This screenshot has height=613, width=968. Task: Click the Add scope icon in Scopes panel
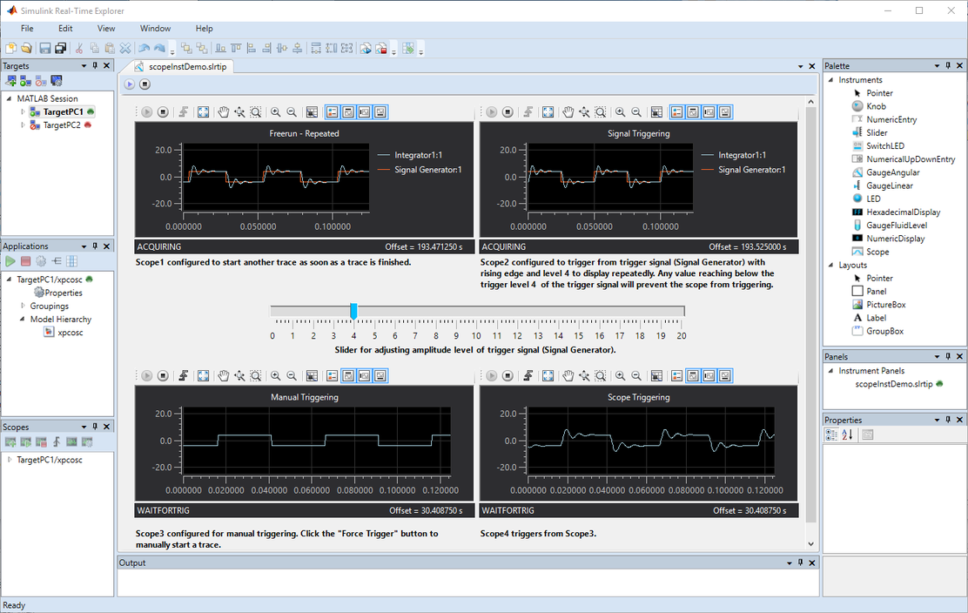tap(10, 442)
